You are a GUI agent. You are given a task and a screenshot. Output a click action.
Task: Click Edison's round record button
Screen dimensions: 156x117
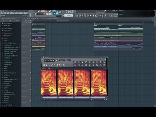pyautogui.click(x=57, y=60)
